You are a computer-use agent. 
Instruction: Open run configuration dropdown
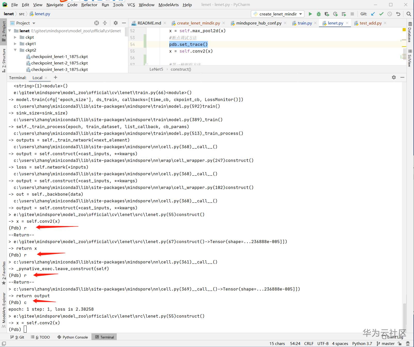(278, 14)
